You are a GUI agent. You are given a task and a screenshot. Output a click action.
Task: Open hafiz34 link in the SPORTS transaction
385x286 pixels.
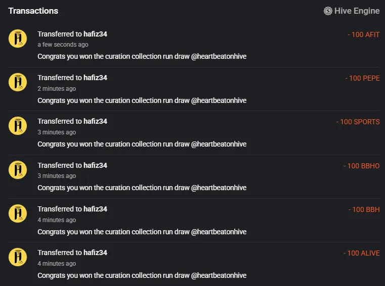95,121
